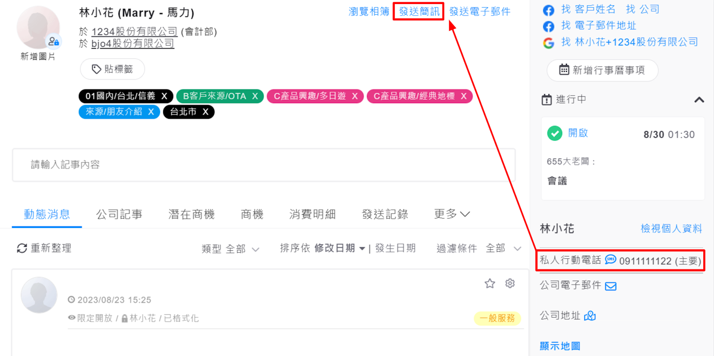Open the 發送記錄 tab
This screenshot has height=356, width=714.
pos(385,214)
